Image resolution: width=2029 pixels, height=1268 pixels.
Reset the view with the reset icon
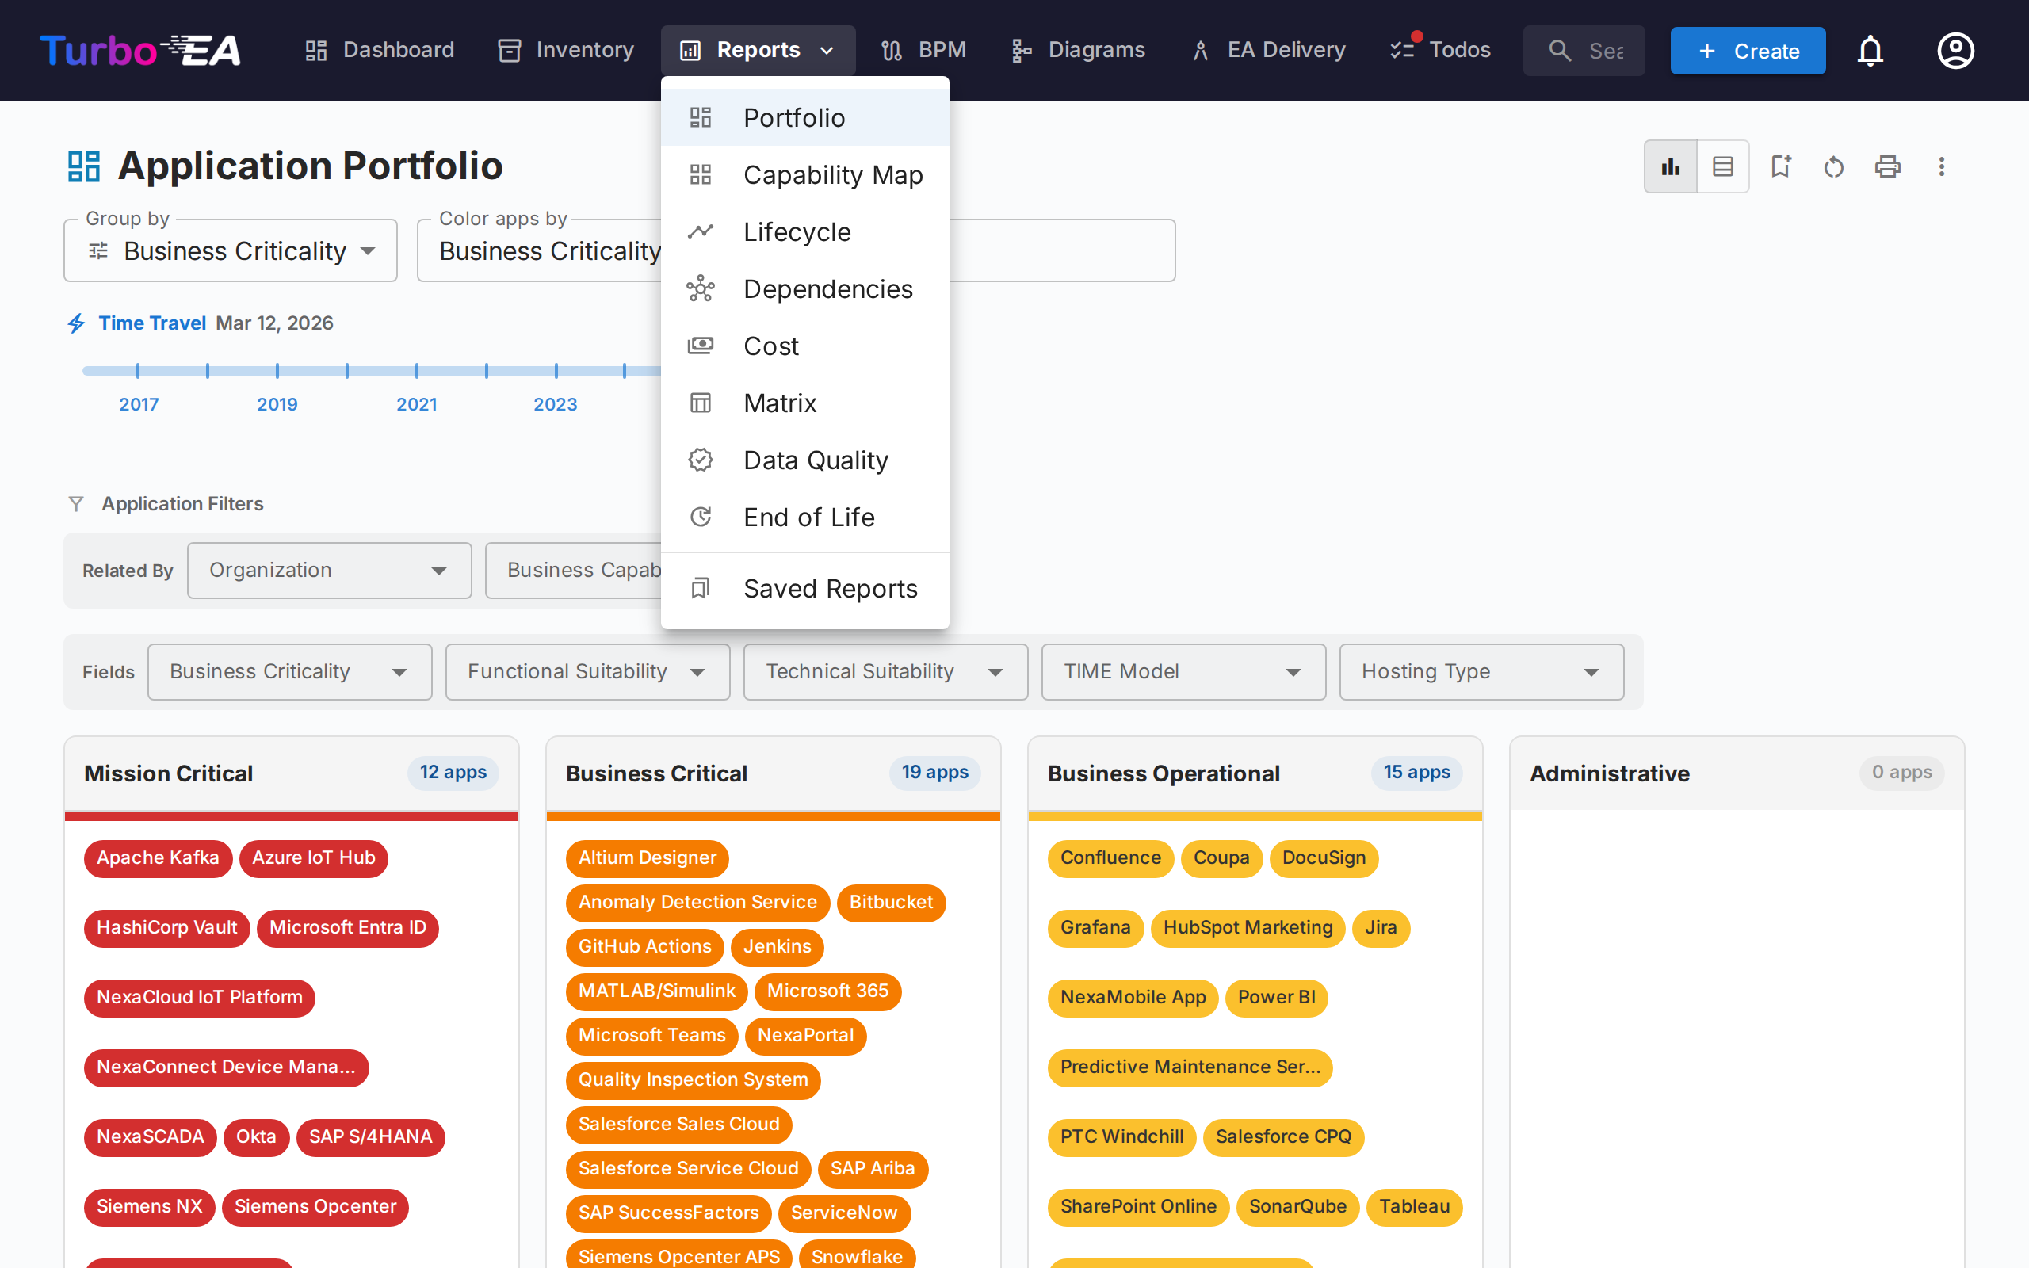point(1834,166)
